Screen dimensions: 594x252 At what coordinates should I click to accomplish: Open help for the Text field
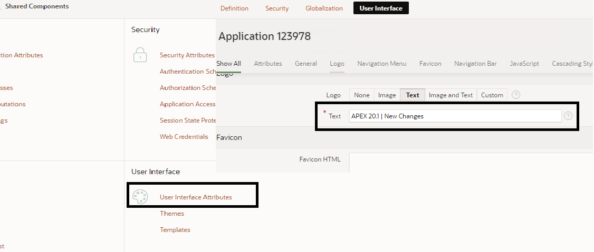[x=568, y=116]
